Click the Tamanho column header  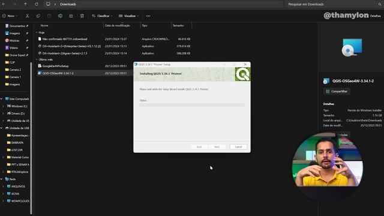[178, 25]
